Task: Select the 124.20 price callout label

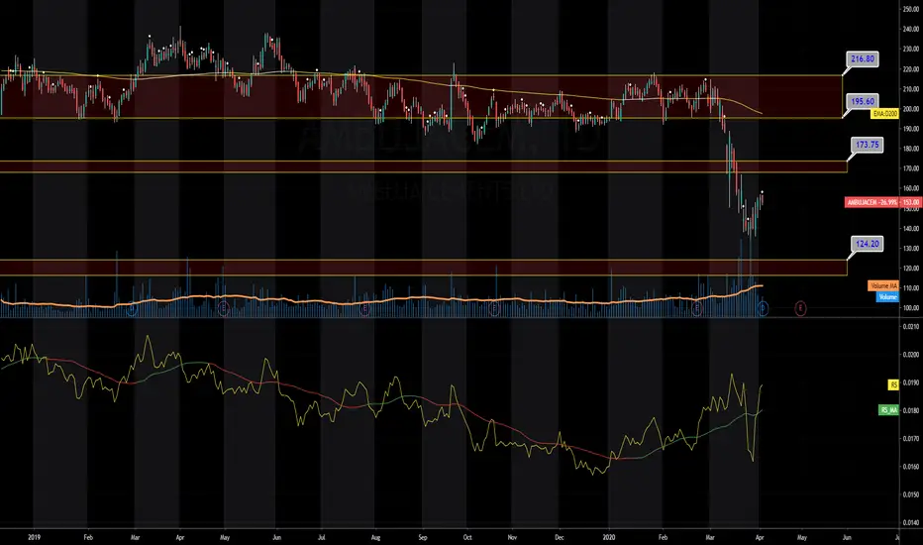Action: click(868, 244)
